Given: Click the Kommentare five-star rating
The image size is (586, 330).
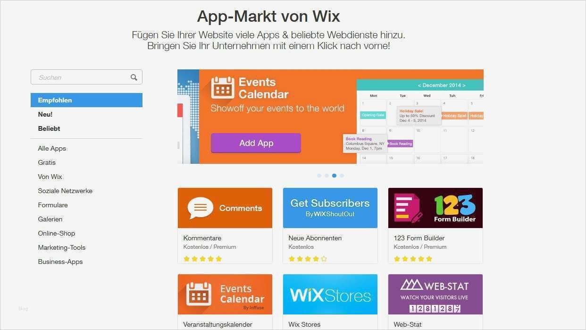Looking at the screenshot, I should (x=202, y=259).
